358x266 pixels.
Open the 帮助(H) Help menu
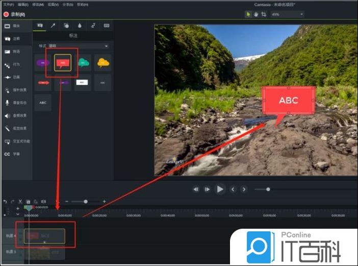coord(83,5)
